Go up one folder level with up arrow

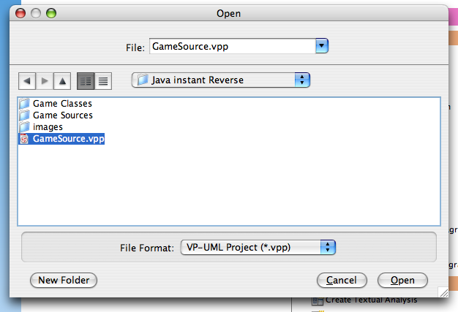[62, 81]
